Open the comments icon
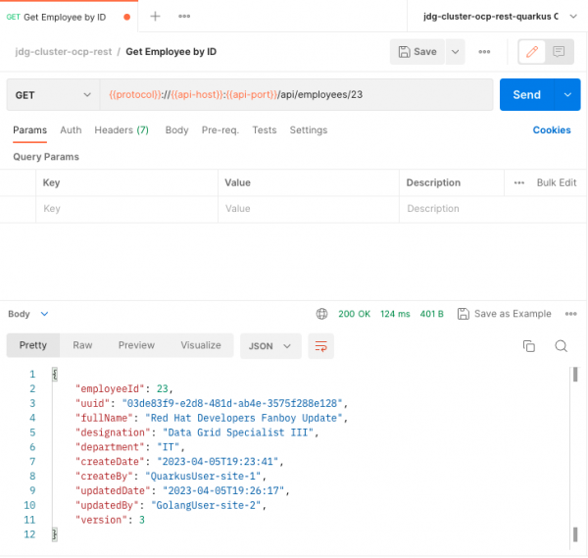The height and width of the screenshot is (558, 588). (560, 51)
